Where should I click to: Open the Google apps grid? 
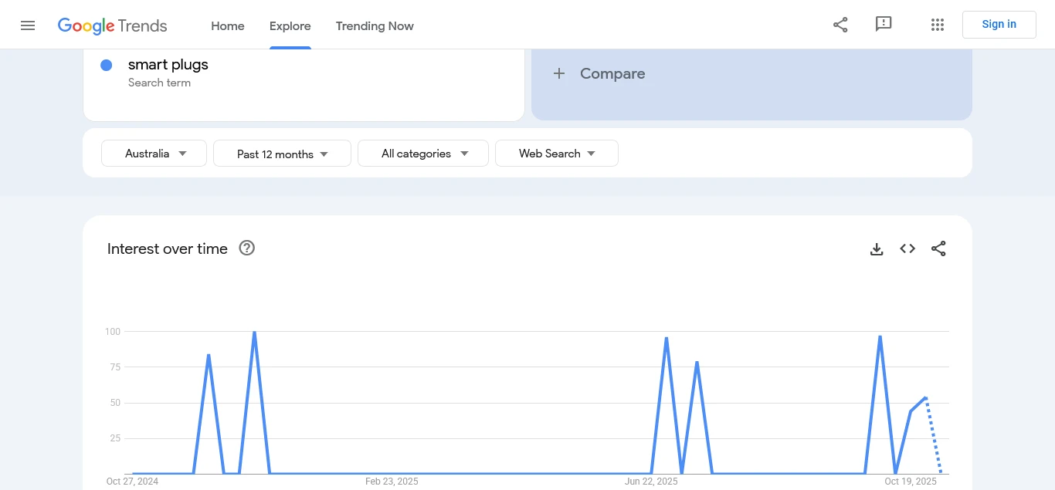(938, 25)
